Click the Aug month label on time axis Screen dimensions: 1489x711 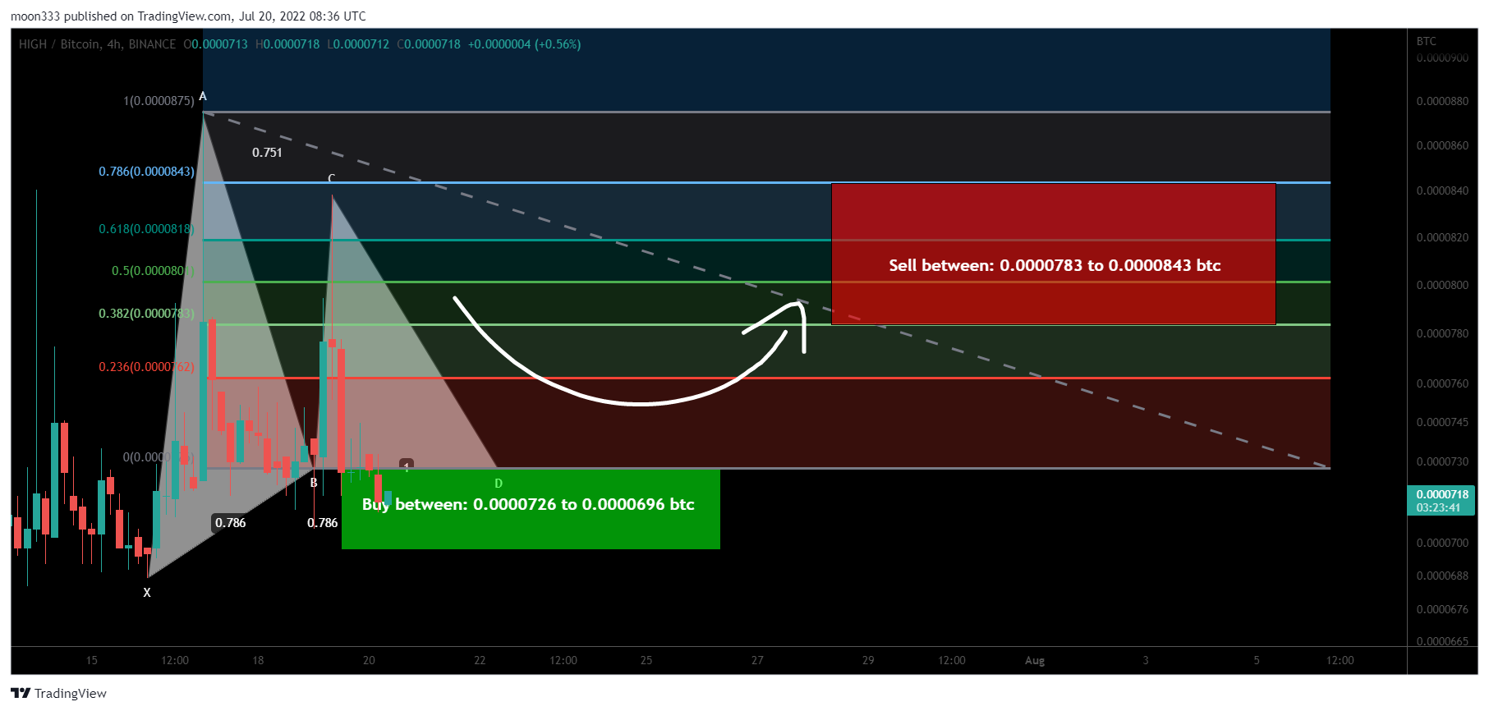(1035, 660)
